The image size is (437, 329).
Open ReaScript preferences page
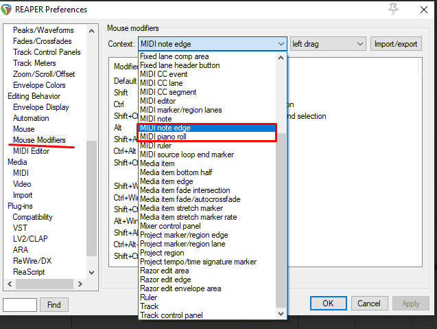29,272
